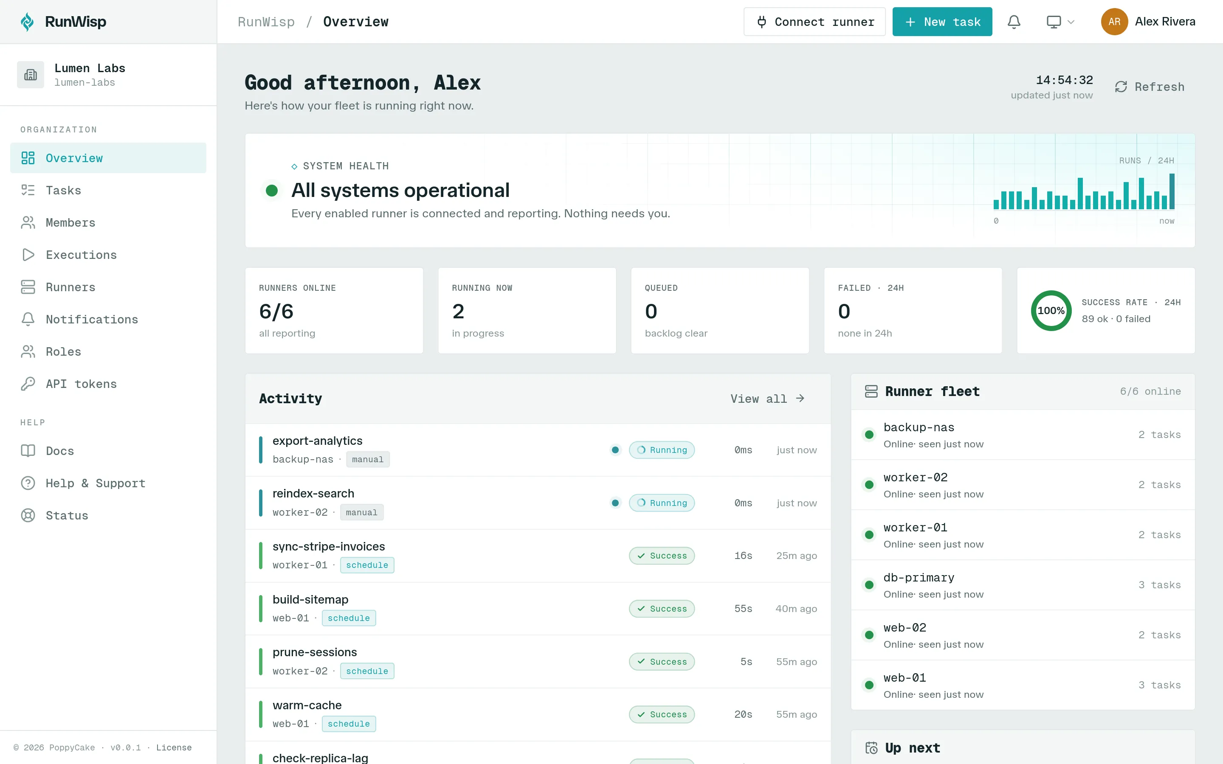Open the Status lifebuoy icon
This screenshot has width=1223, height=764.
coord(28,515)
